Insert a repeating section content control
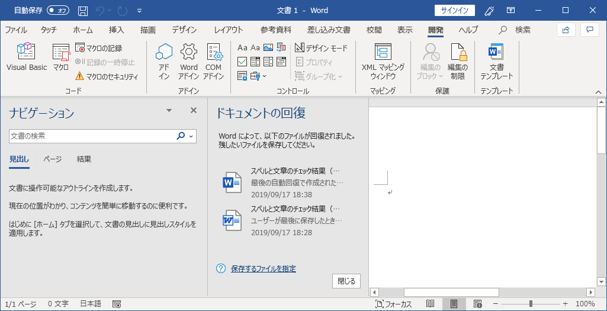Viewport: 607px width, 311px height. click(x=242, y=76)
